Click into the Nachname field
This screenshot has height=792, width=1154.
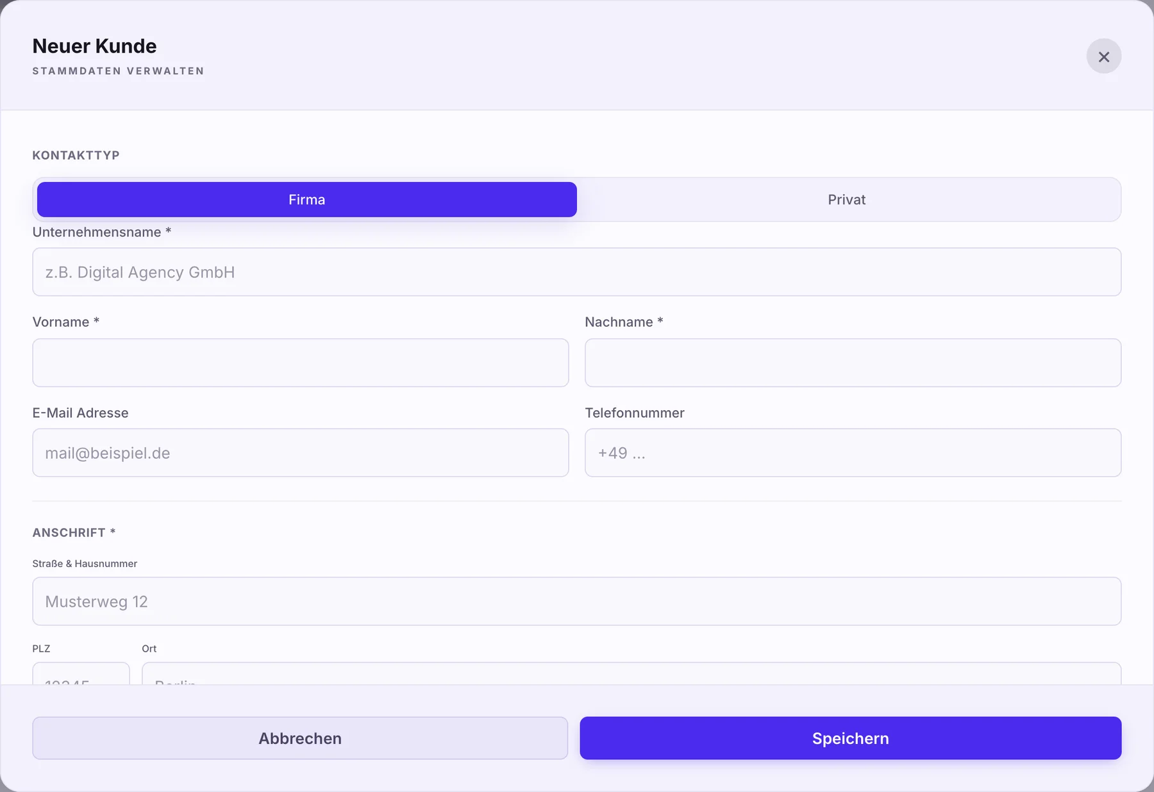pyautogui.click(x=853, y=363)
